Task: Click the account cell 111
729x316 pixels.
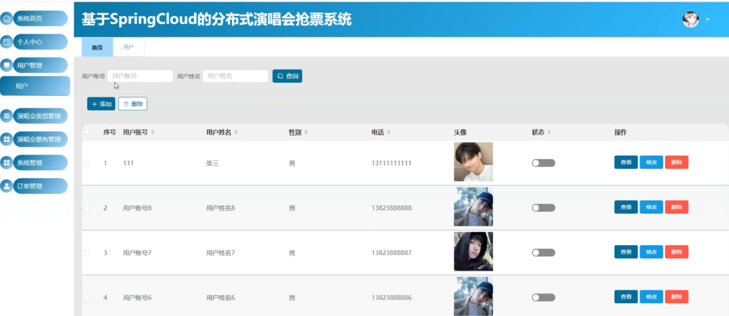Action: point(128,163)
